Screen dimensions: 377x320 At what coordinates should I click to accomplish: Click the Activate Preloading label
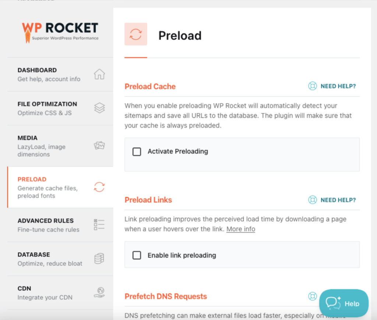point(178,151)
